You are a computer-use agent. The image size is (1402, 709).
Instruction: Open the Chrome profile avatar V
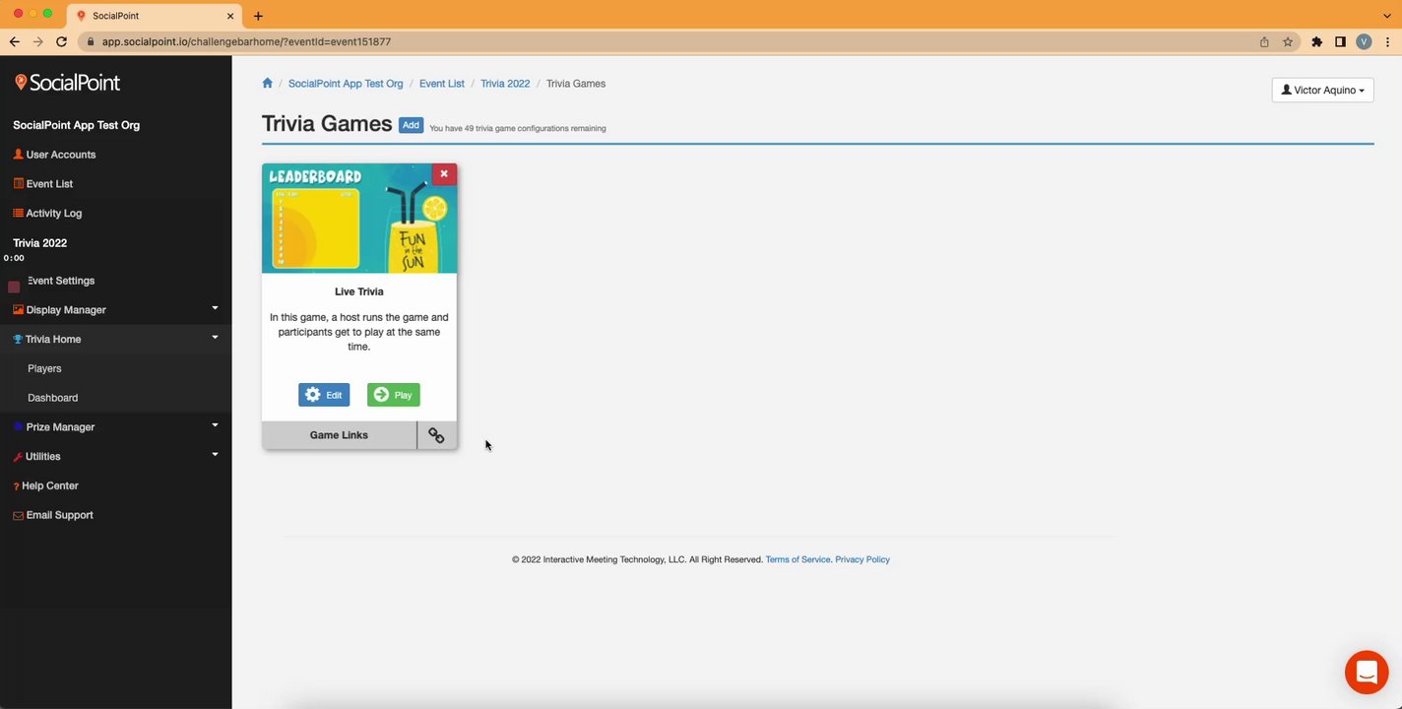coord(1364,41)
